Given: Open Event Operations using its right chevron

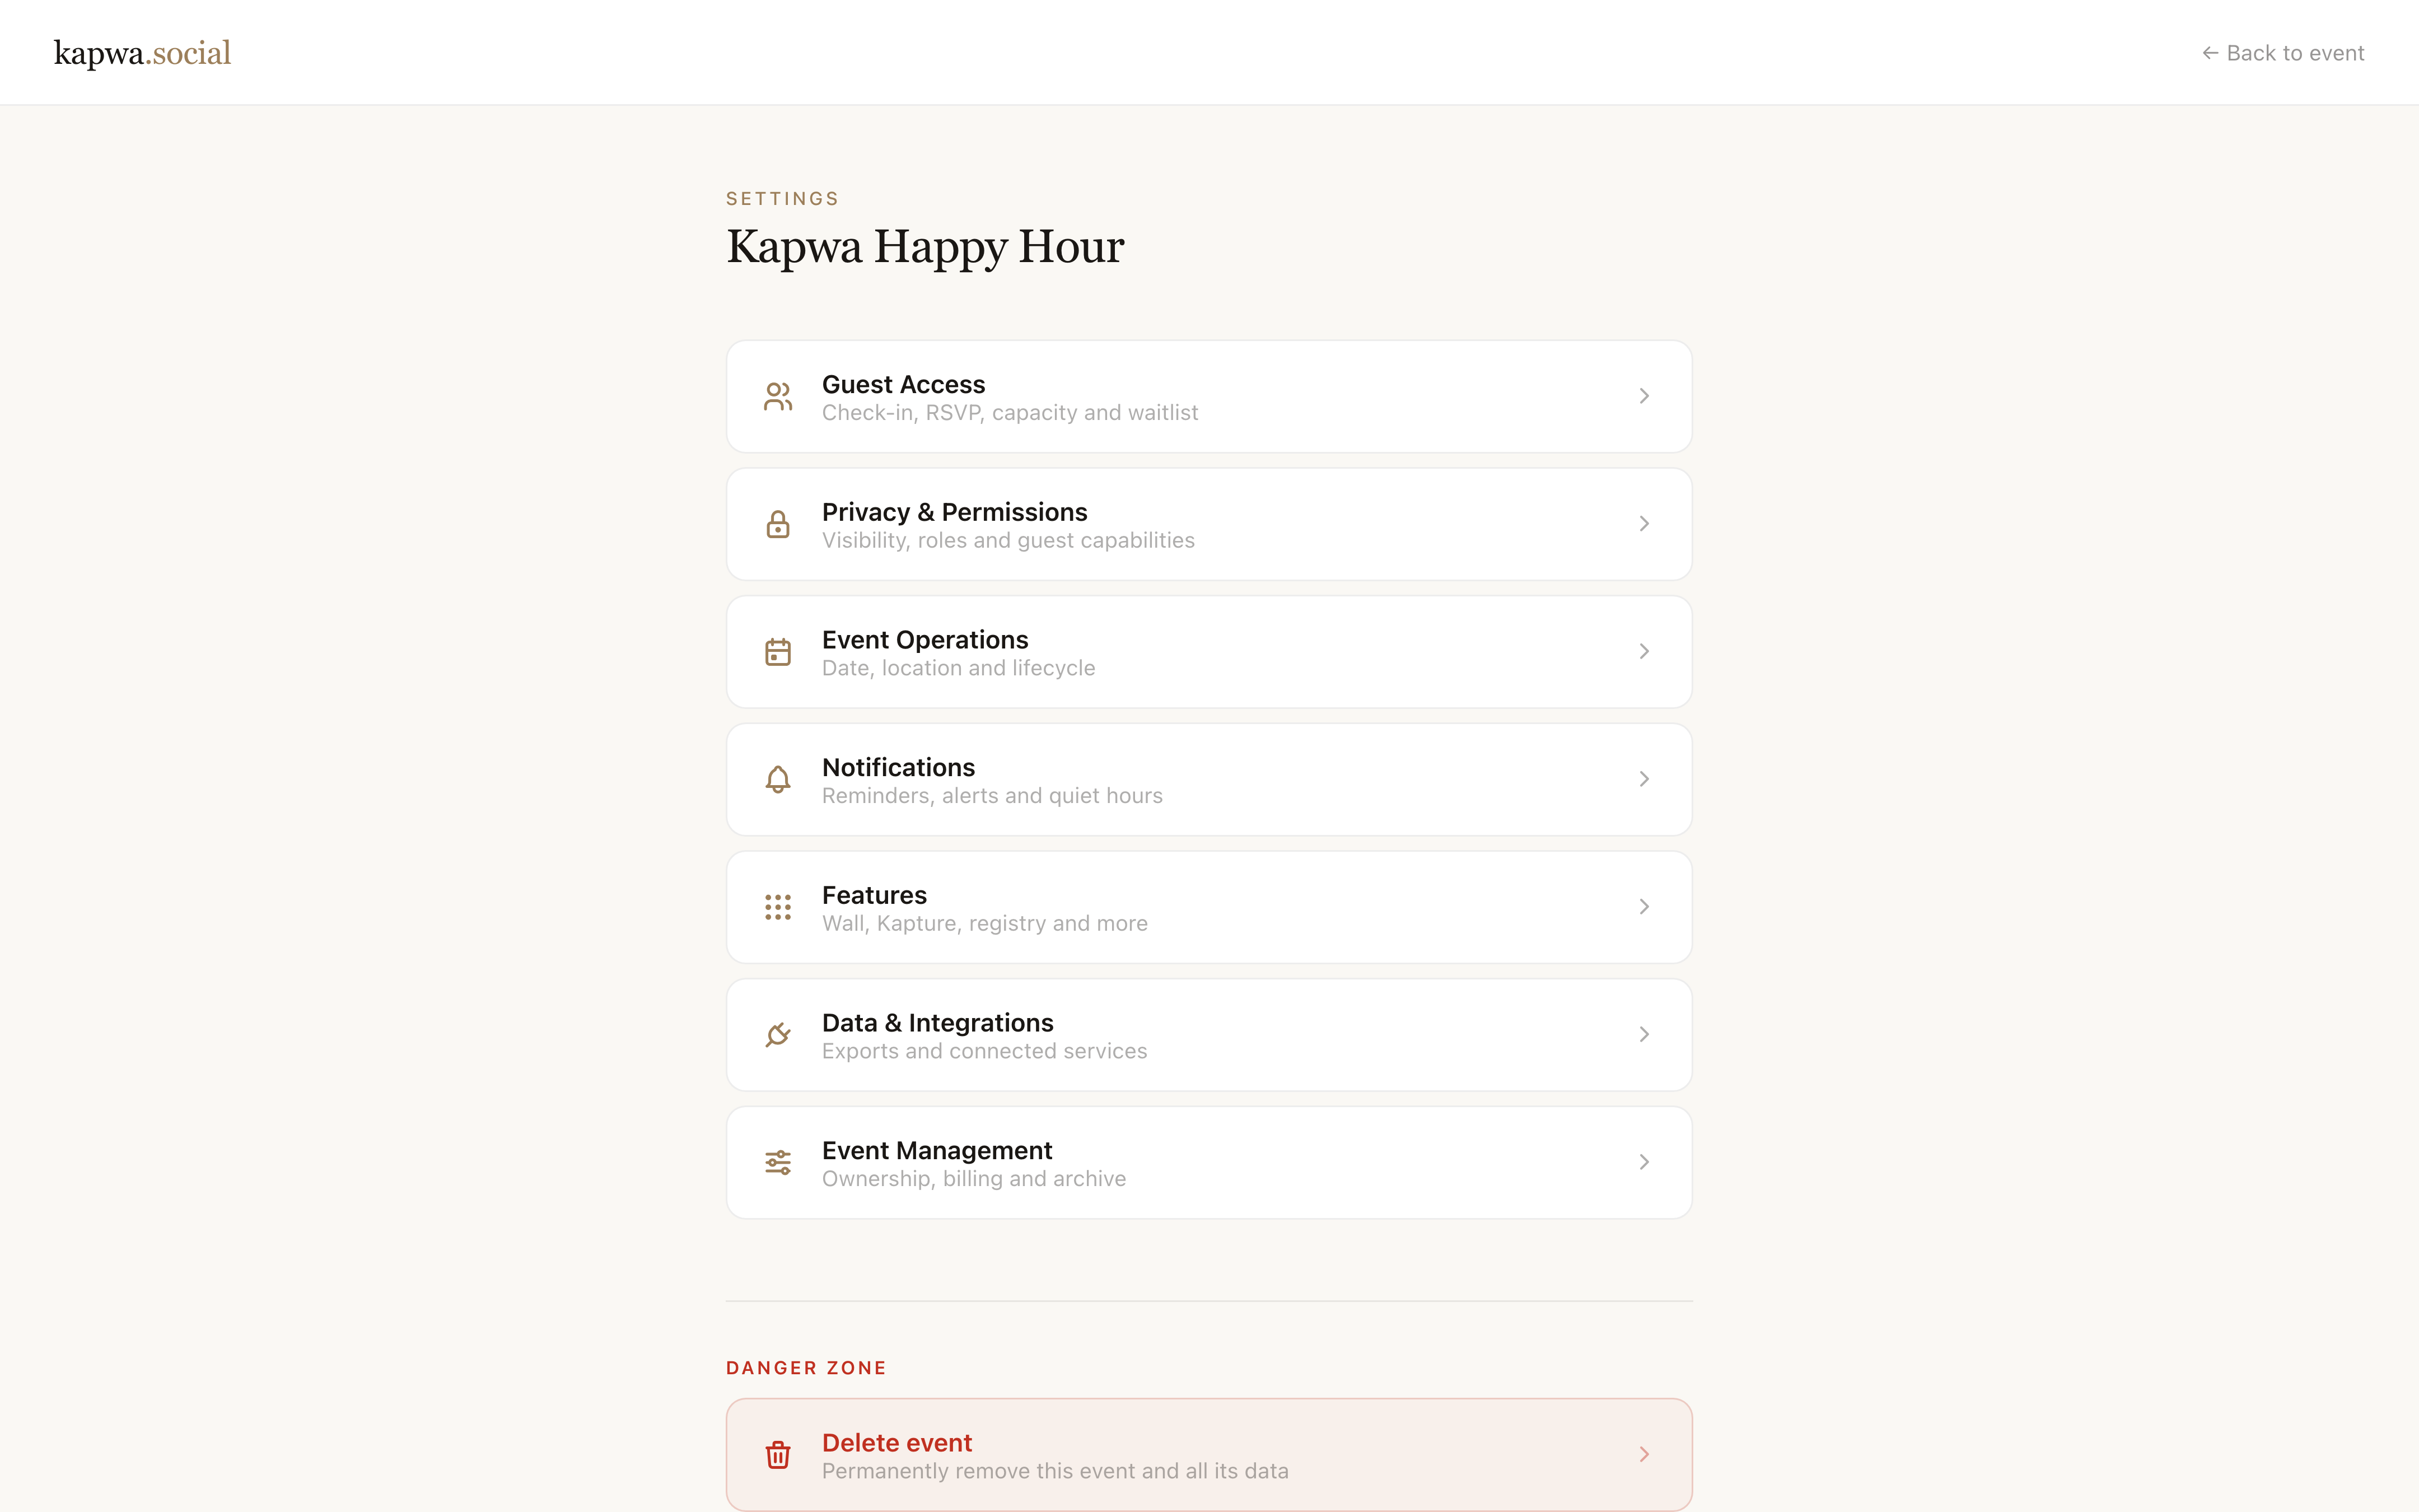Looking at the screenshot, I should (1645, 652).
